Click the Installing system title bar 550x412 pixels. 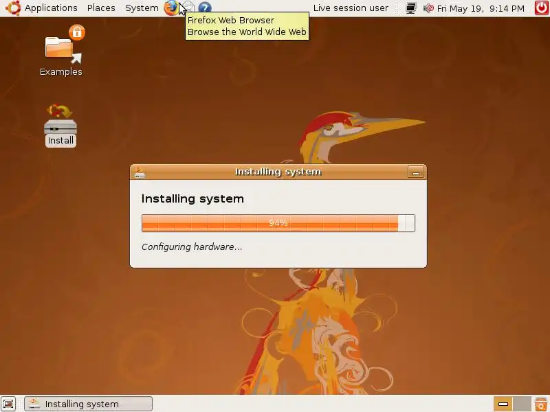tap(278, 172)
